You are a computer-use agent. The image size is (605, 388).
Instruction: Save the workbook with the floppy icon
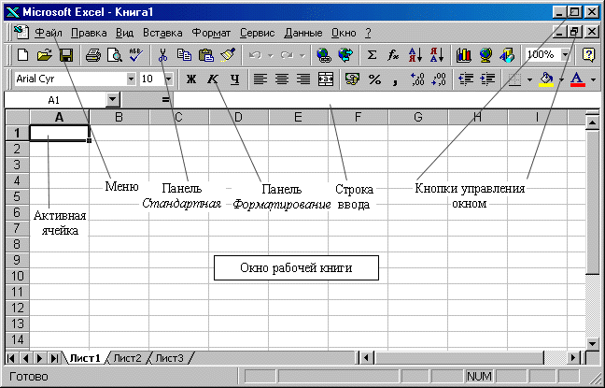(x=66, y=55)
